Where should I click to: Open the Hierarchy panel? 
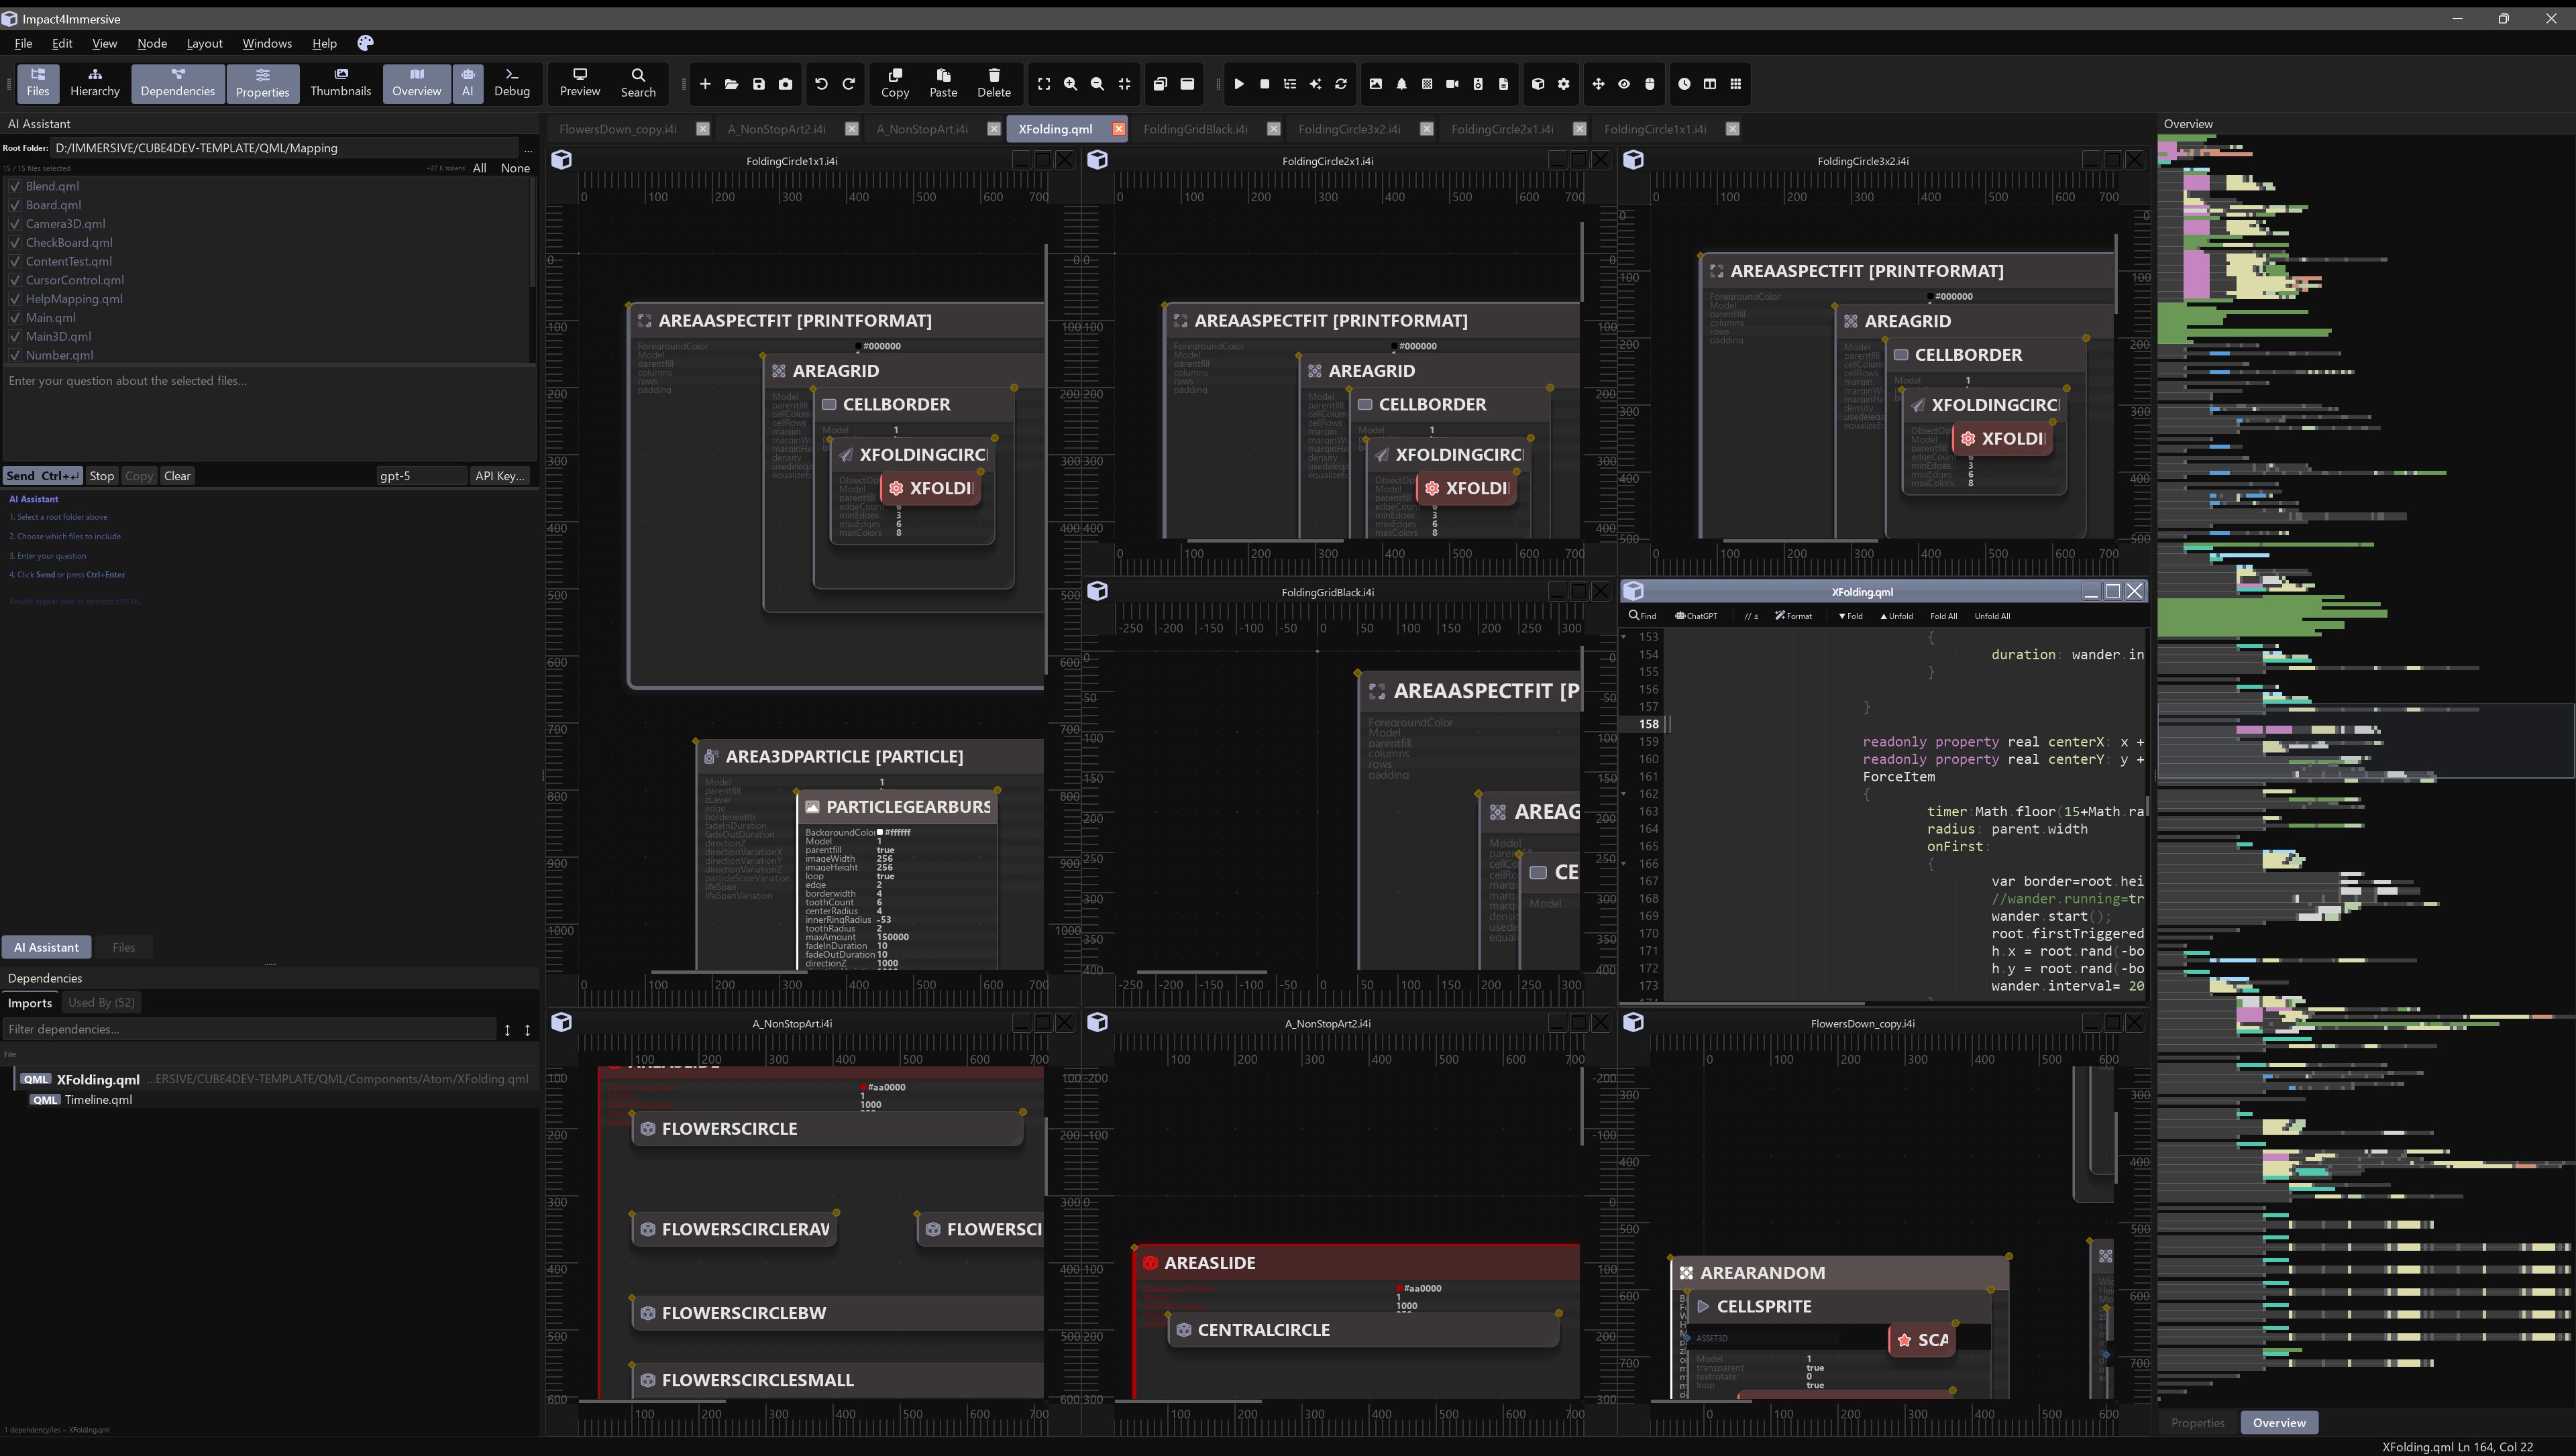95,82
